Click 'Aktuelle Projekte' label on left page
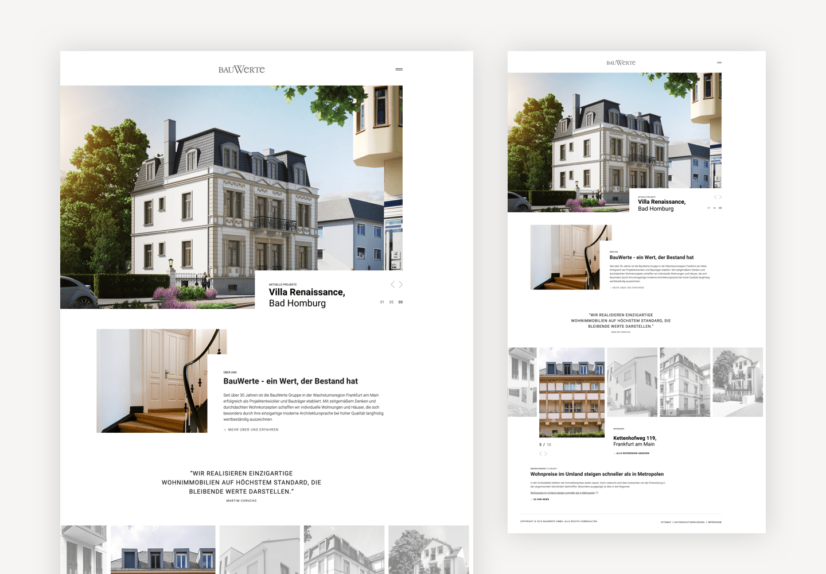This screenshot has height=574, width=826. pos(283,284)
